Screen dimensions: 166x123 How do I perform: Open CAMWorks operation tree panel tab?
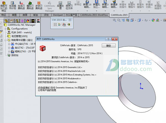click(38, 21)
